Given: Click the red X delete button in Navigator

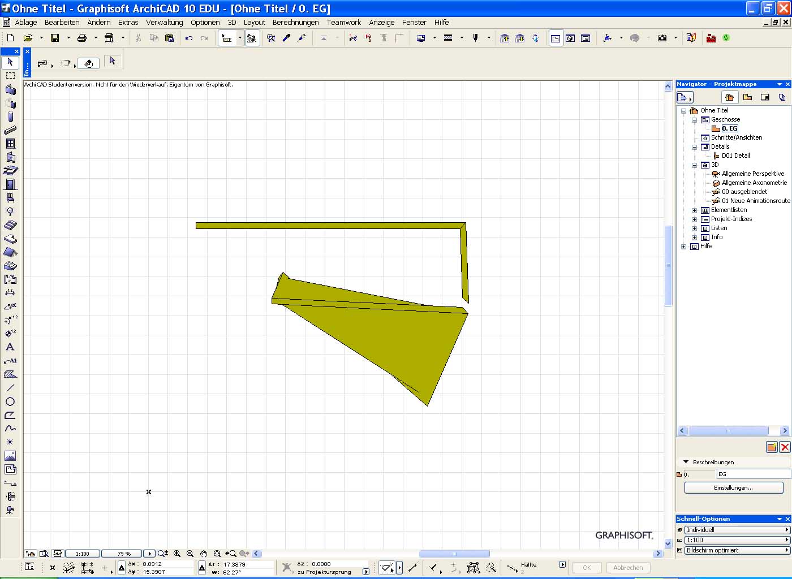Looking at the screenshot, I should [785, 447].
